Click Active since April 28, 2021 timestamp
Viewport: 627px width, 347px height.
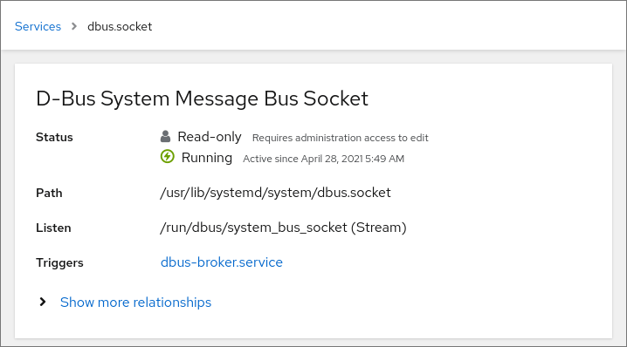(x=323, y=159)
